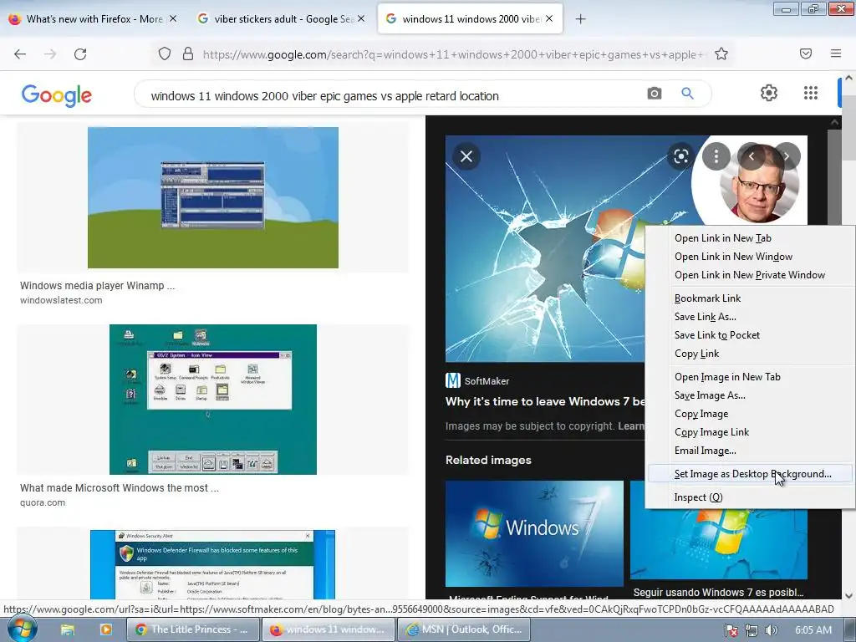Open the Action Center flag tray icon
The height and width of the screenshot is (642, 856).
pyautogui.click(x=731, y=630)
